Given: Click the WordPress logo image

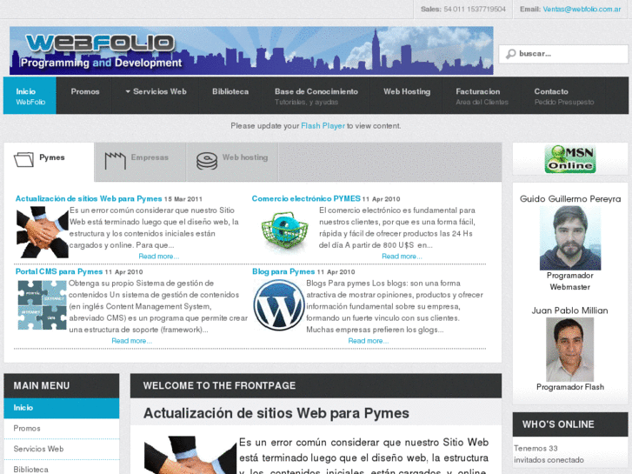Looking at the screenshot, I should (x=279, y=305).
